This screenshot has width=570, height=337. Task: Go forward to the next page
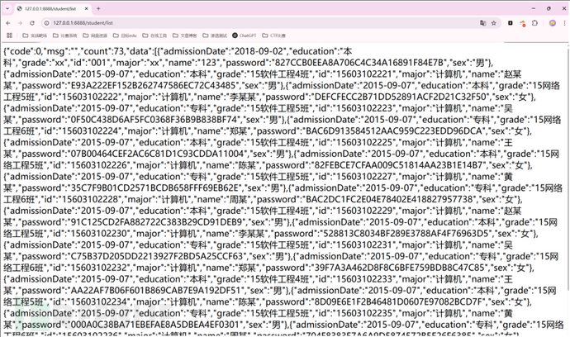point(20,23)
